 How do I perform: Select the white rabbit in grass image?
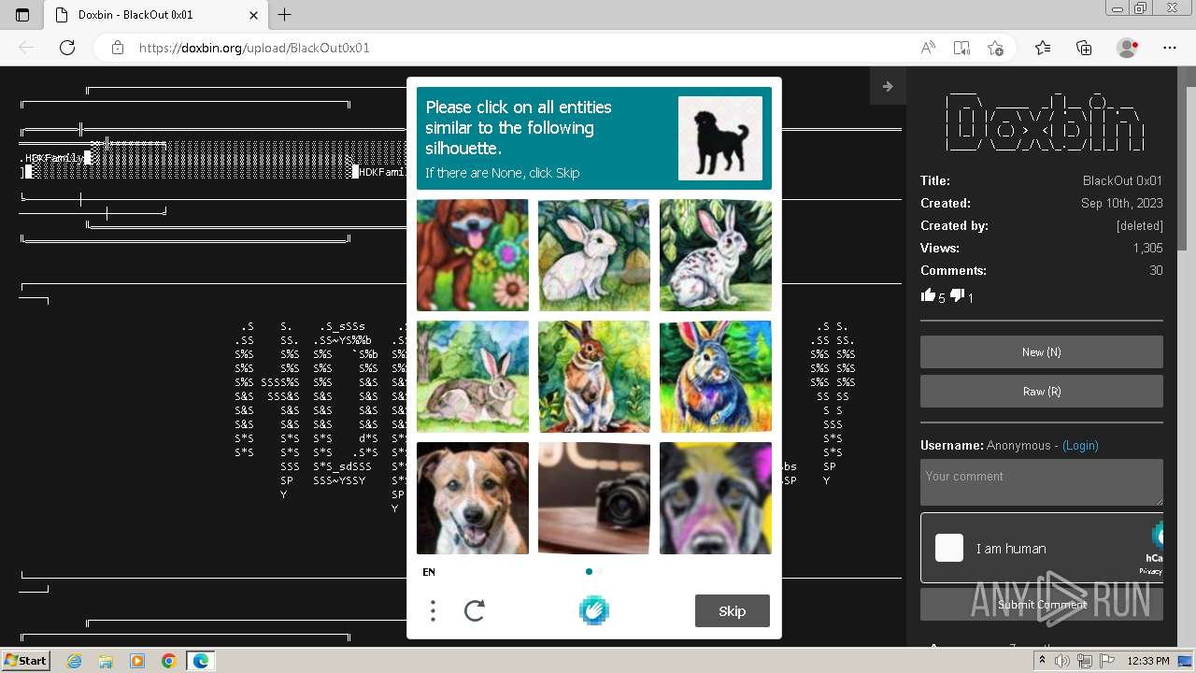pyautogui.click(x=594, y=255)
